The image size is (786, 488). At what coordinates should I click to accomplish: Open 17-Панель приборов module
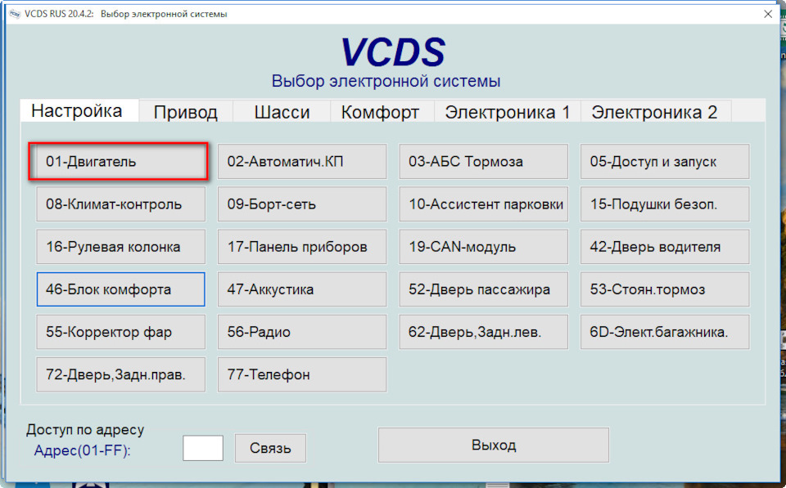(x=301, y=246)
